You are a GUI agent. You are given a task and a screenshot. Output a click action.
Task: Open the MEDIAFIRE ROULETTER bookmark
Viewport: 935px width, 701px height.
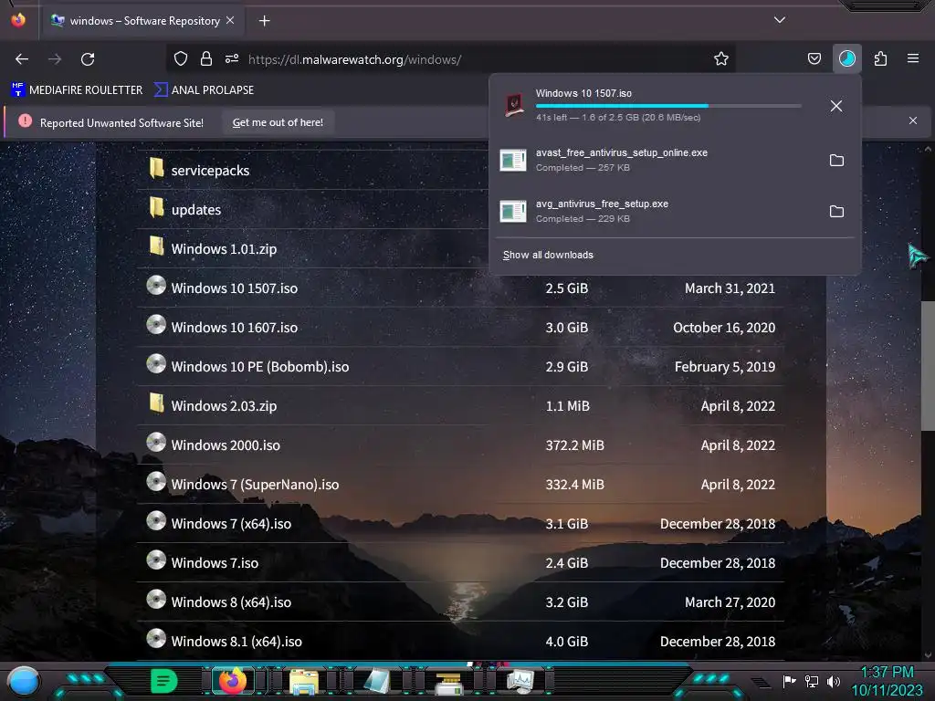(78, 90)
